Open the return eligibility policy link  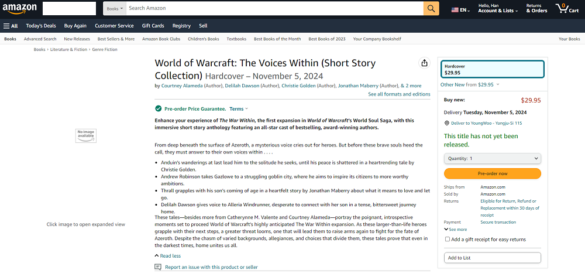(x=510, y=208)
